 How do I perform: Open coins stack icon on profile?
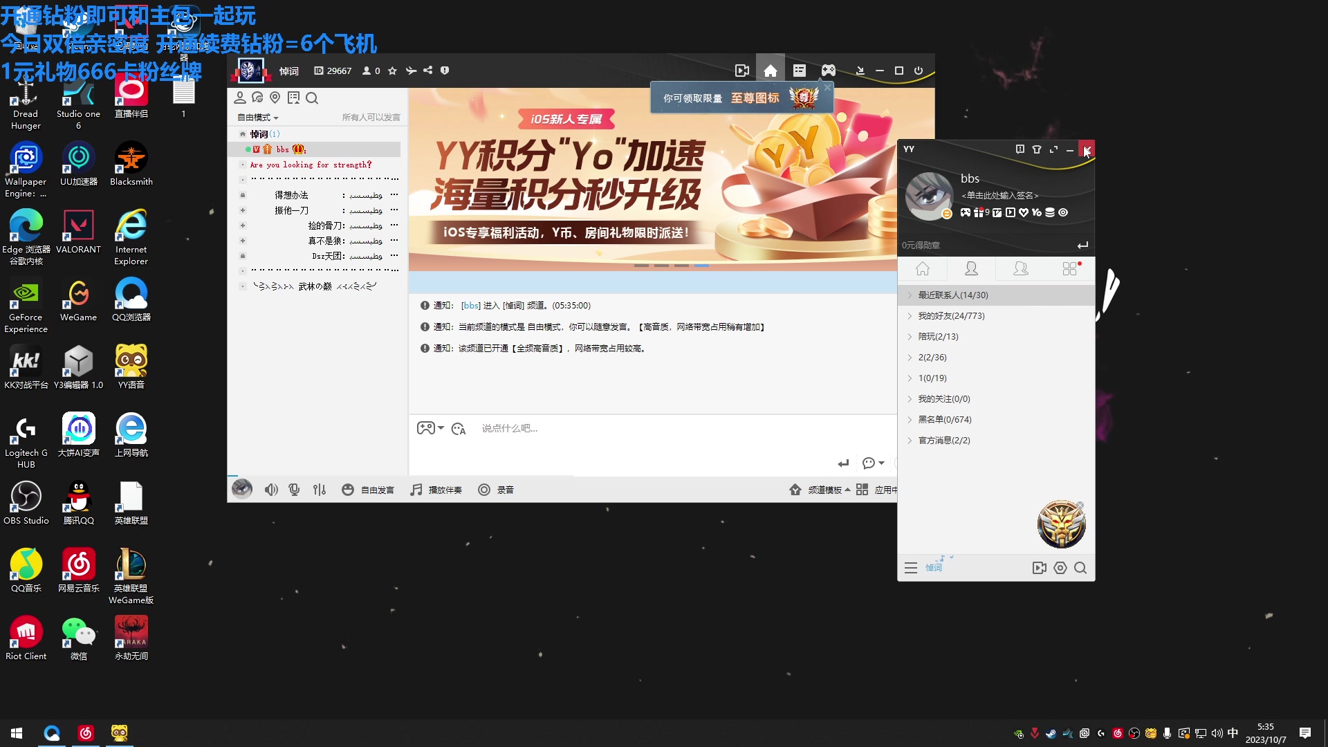1050,212
